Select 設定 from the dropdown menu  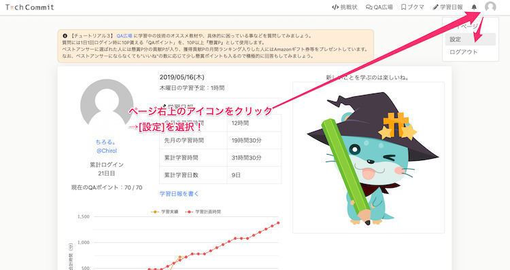471,39
